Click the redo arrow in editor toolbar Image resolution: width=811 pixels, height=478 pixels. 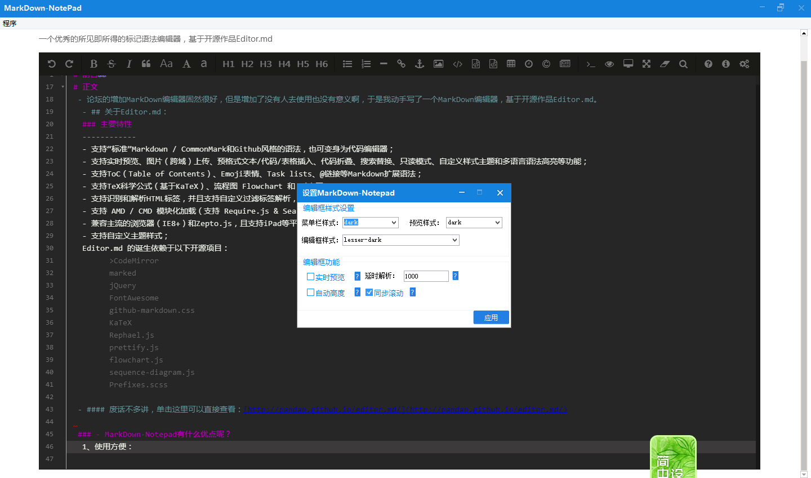(69, 64)
